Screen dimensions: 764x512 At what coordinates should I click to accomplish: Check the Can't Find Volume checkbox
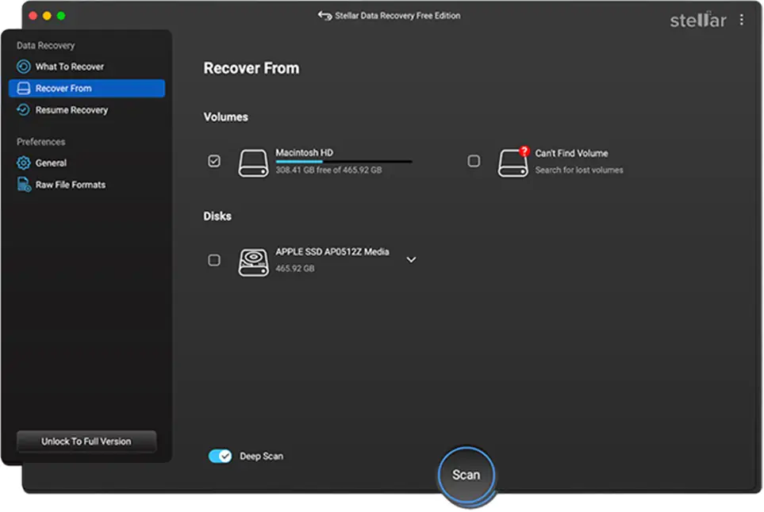(474, 161)
